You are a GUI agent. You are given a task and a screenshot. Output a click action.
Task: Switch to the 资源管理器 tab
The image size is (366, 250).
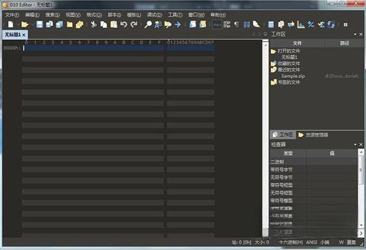[313, 135]
